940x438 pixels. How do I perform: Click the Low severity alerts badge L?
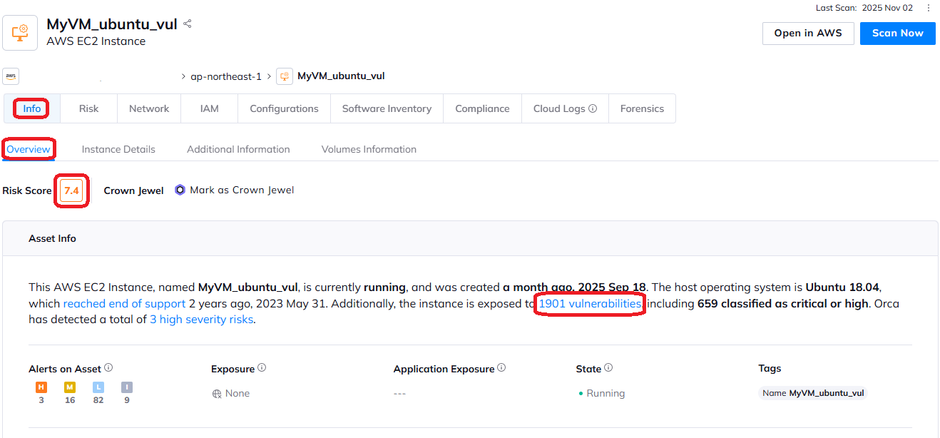click(98, 387)
